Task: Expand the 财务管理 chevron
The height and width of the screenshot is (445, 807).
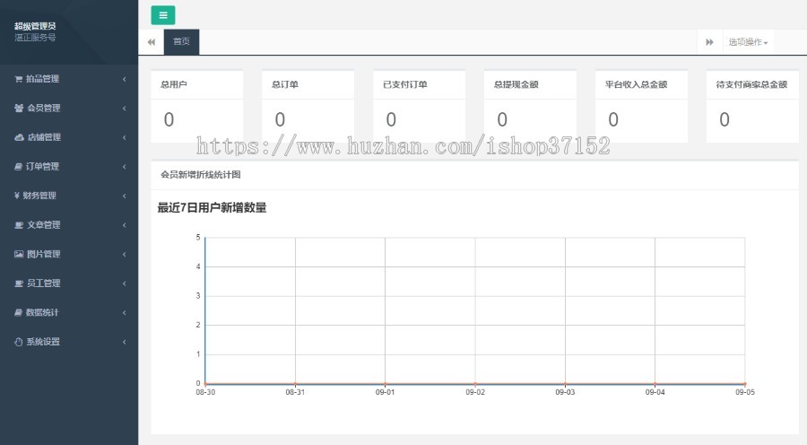Action: tap(124, 196)
